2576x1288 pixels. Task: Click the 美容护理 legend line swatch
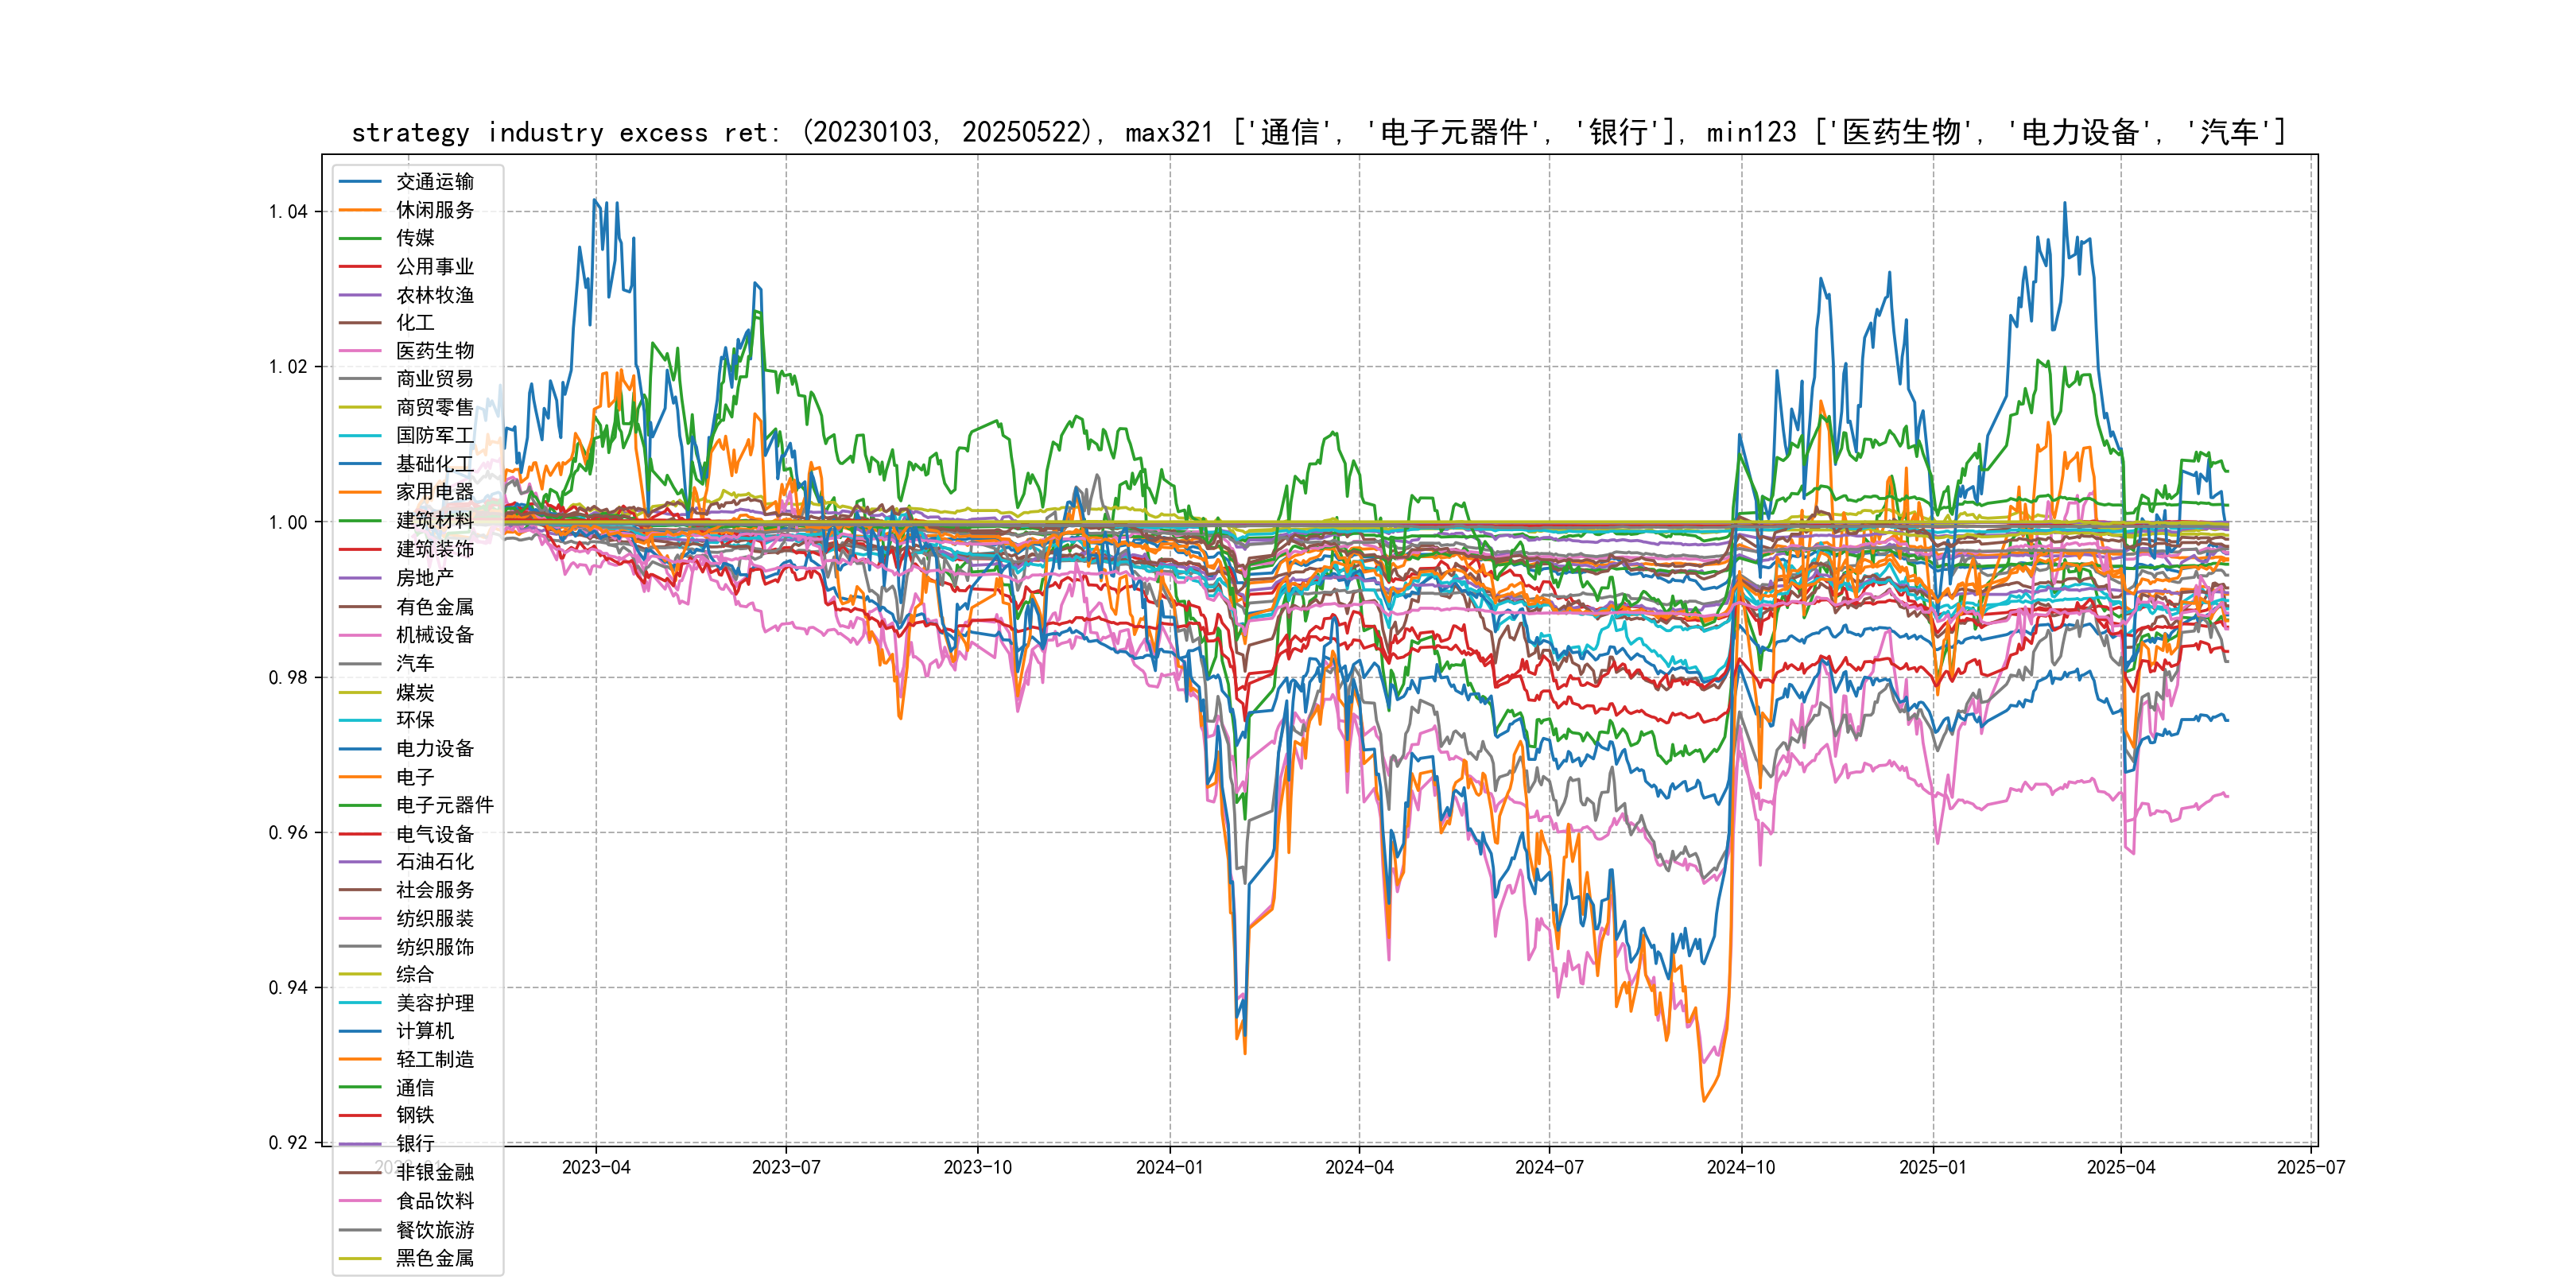(x=360, y=1003)
